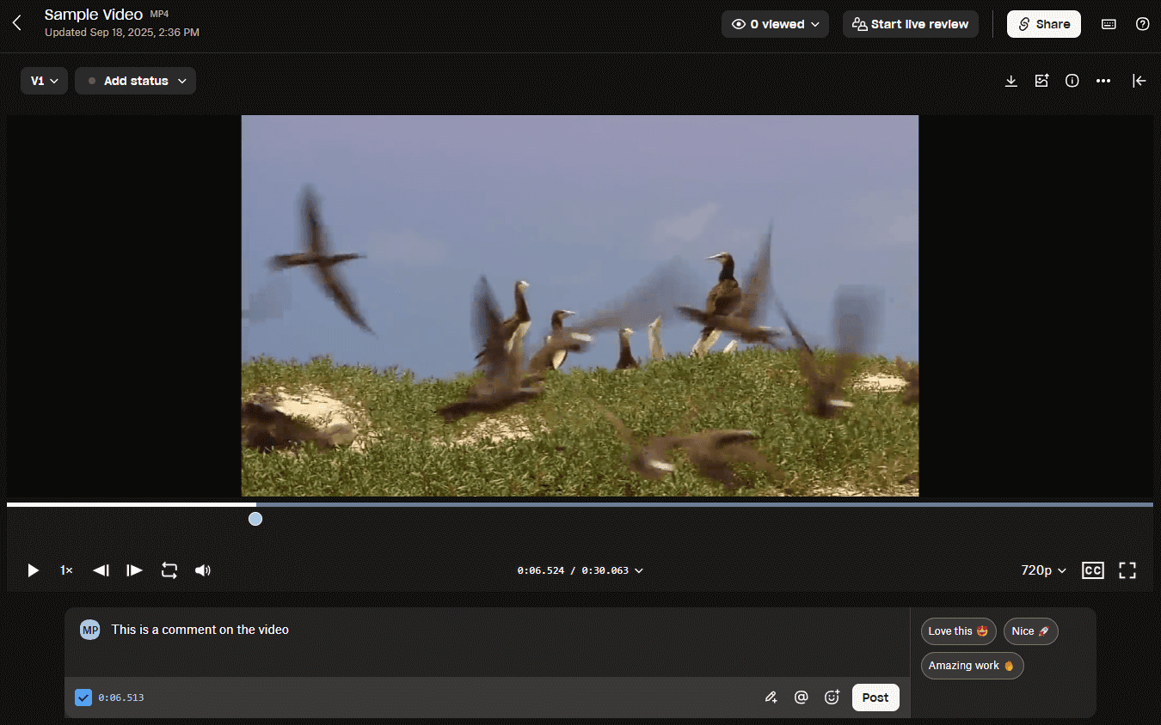This screenshot has width=1161, height=725.
Task: Collapse the side panel
Action: pos(1139,81)
